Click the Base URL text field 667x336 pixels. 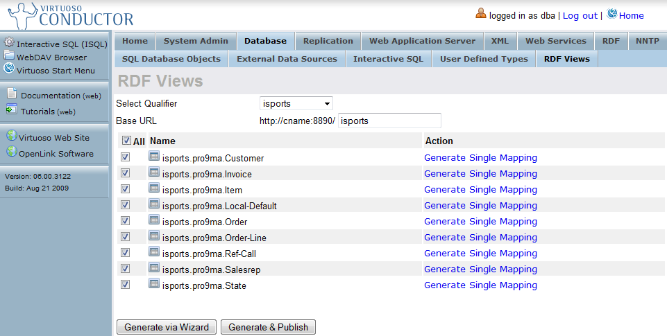tap(389, 121)
